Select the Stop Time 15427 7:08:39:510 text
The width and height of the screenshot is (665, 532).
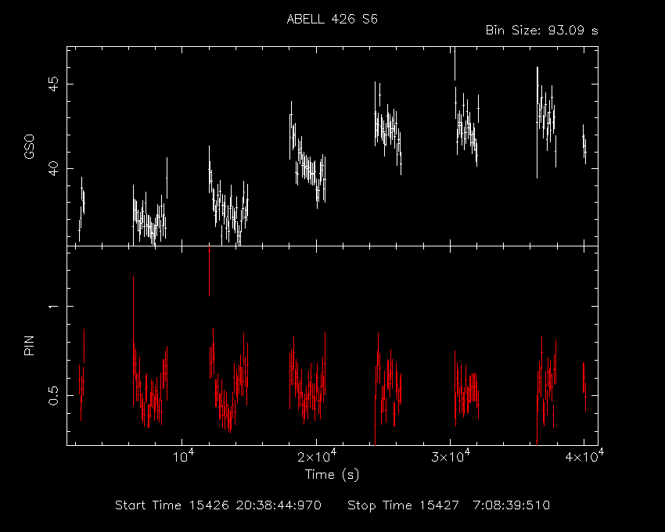pos(449,505)
